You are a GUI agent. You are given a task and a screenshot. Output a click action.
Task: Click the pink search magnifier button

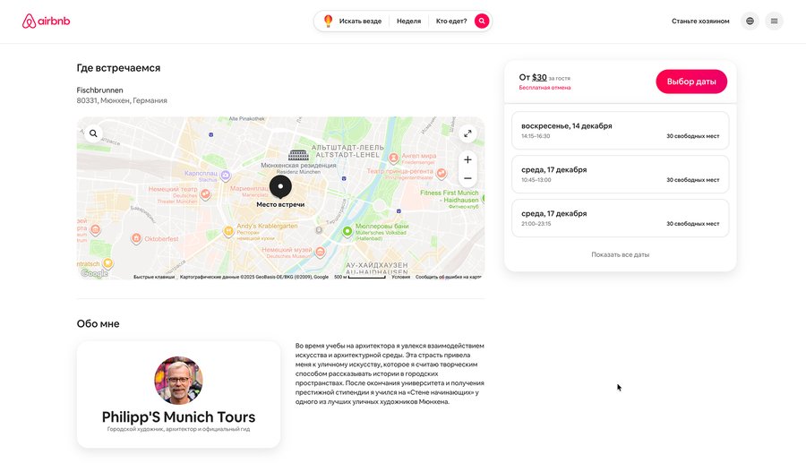(x=482, y=21)
